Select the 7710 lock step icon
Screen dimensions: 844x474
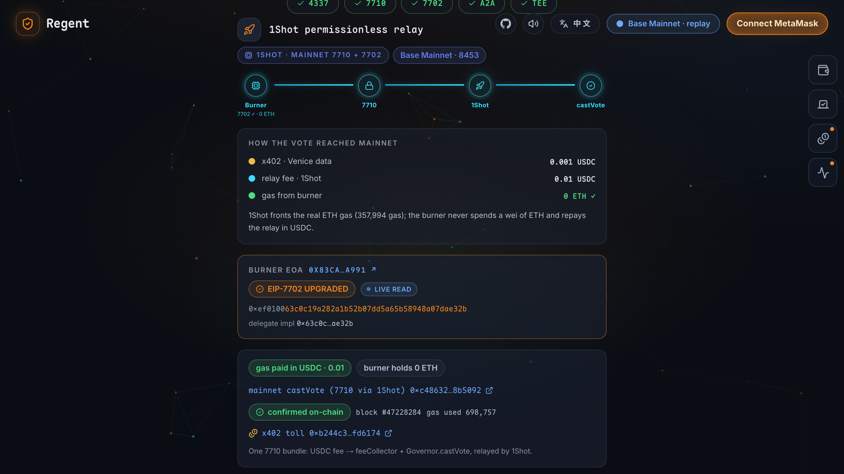[369, 86]
